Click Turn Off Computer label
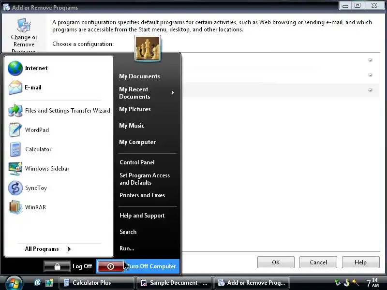Screen dimensions: 387x290 pos(152,266)
